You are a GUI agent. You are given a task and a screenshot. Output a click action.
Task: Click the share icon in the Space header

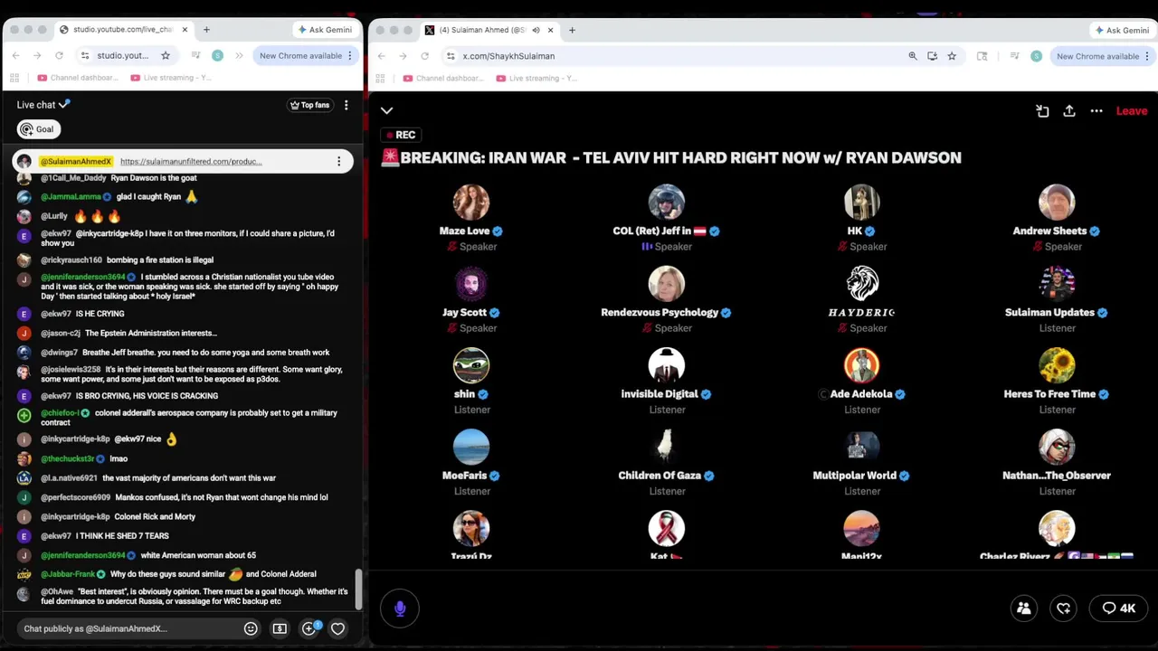(1069, 110)
